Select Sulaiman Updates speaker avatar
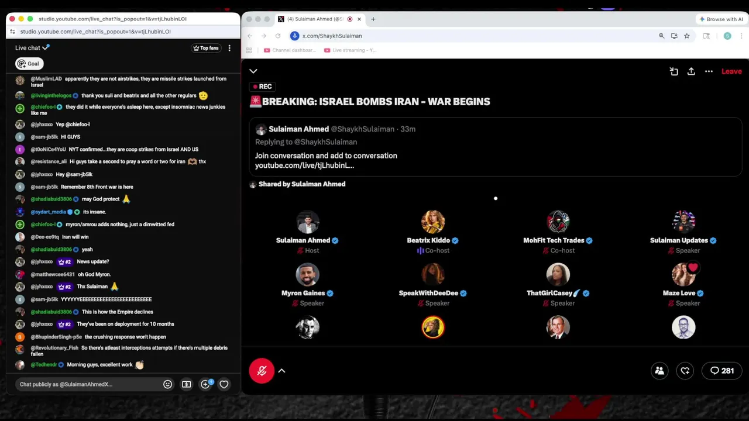The width and height of the screenshot is (749, 421). click(x=683, y=222)
